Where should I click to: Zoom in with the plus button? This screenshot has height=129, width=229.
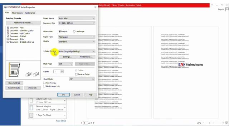(223, 123)
